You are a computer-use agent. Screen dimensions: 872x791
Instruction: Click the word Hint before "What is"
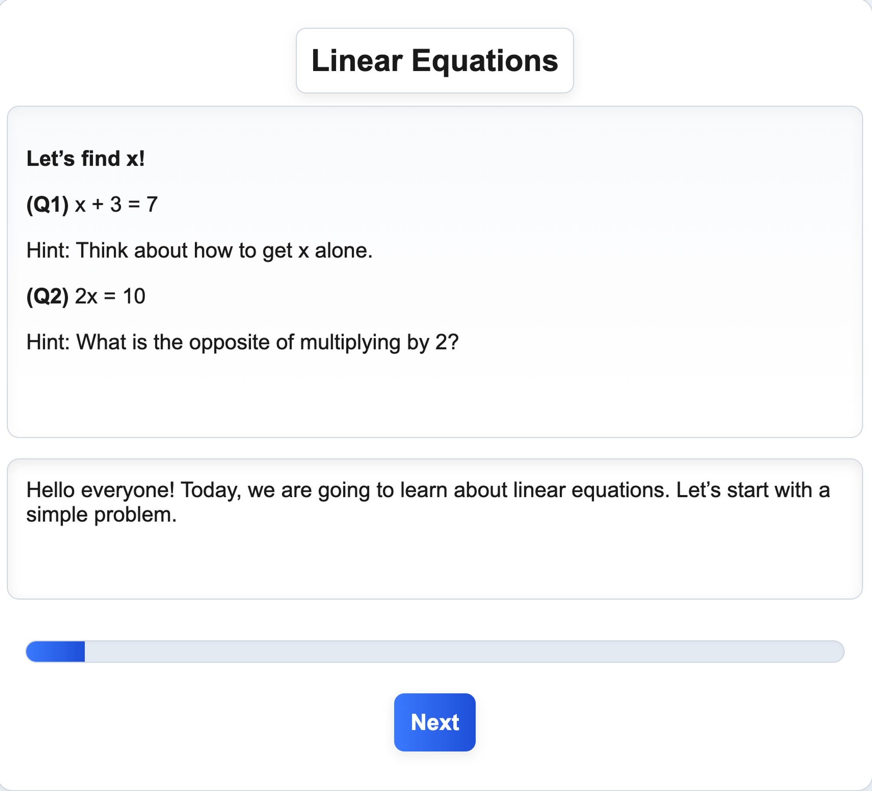48,342
